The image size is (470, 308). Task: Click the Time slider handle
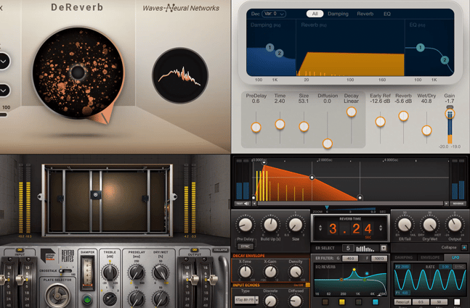[280, 124]
